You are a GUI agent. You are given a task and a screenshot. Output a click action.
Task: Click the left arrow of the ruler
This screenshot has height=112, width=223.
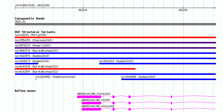point(16,8)
